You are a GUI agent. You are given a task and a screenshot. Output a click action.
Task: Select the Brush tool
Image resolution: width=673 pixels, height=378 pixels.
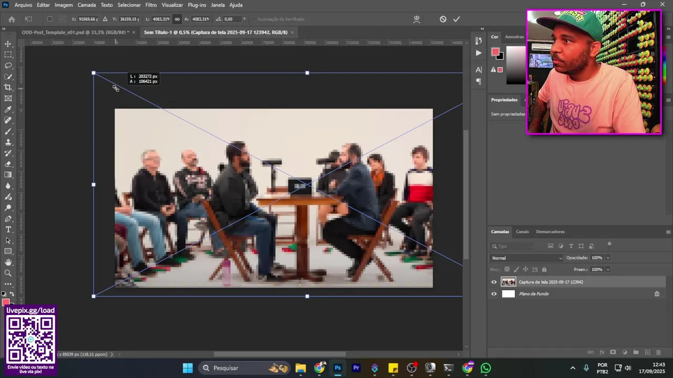click(8, 131)
